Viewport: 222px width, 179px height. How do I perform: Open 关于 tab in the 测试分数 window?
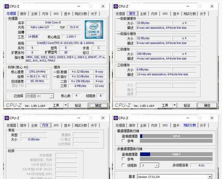tap(203, 125)
